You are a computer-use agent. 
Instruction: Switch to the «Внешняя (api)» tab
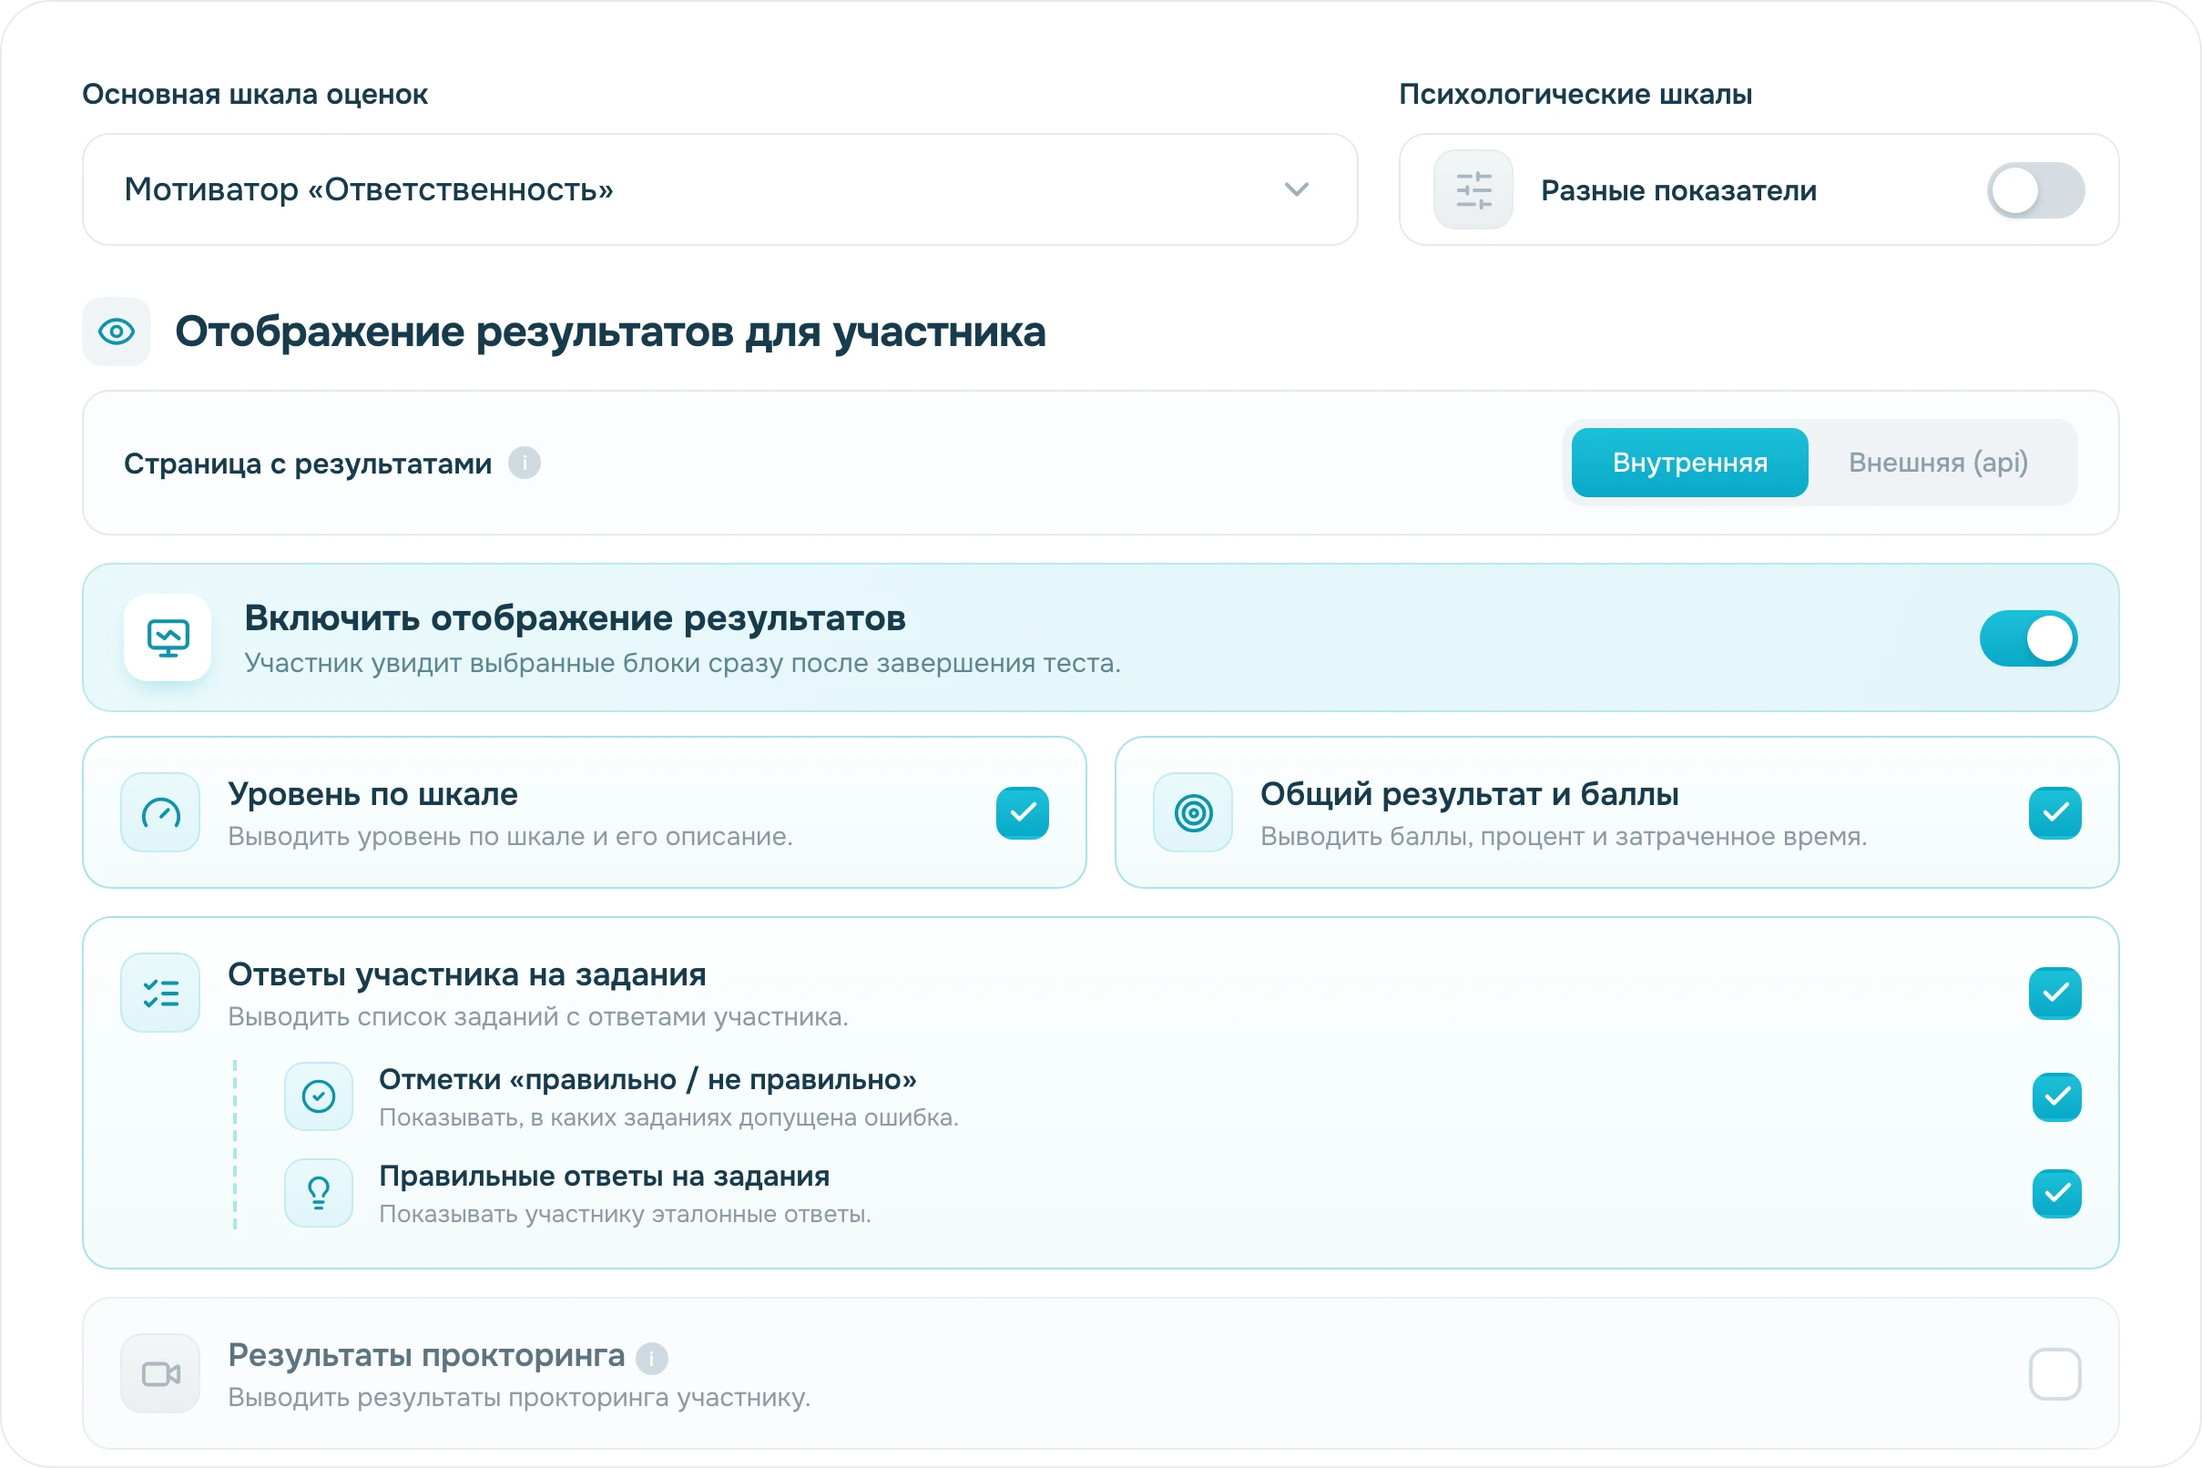coord(1937,463)
